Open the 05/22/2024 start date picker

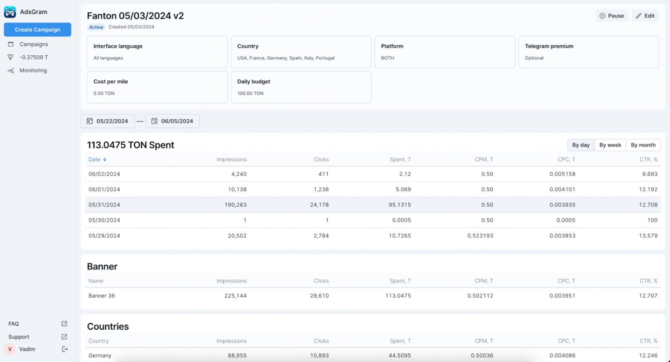112,121
